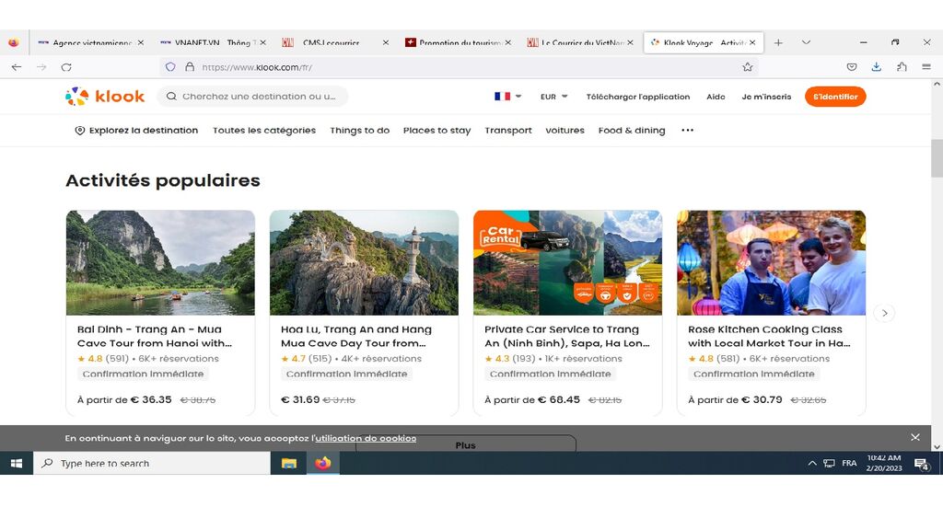Viewport: 943px width, 530px height.
Task: Select the Transport menu item
Action: 508,131
